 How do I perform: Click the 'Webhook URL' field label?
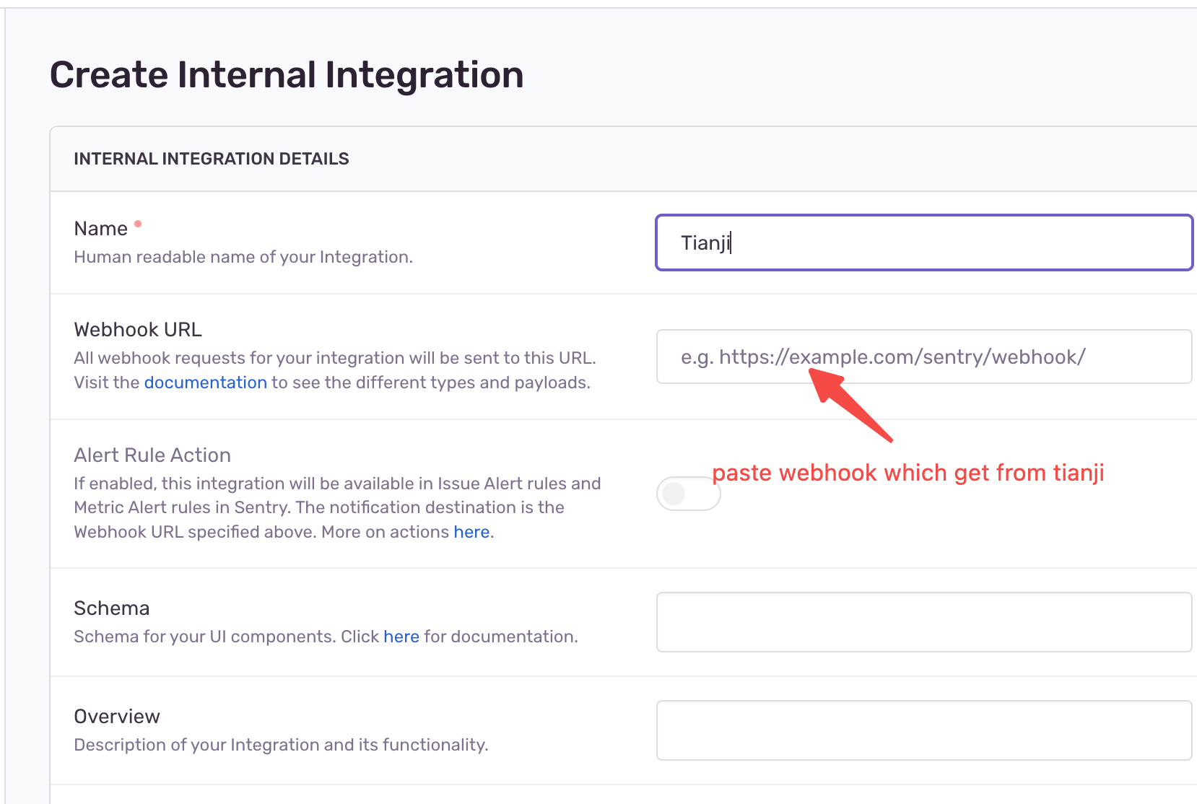click(x=138, y=330)
